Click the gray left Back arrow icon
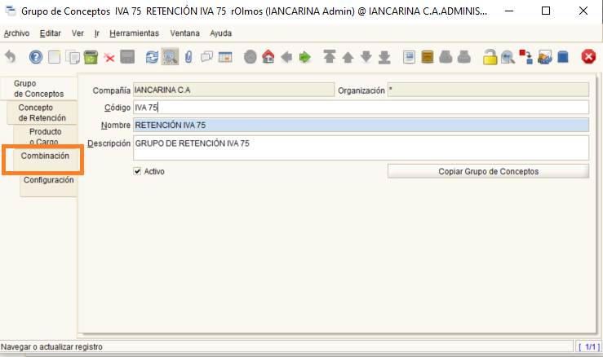 click(286, 57)
